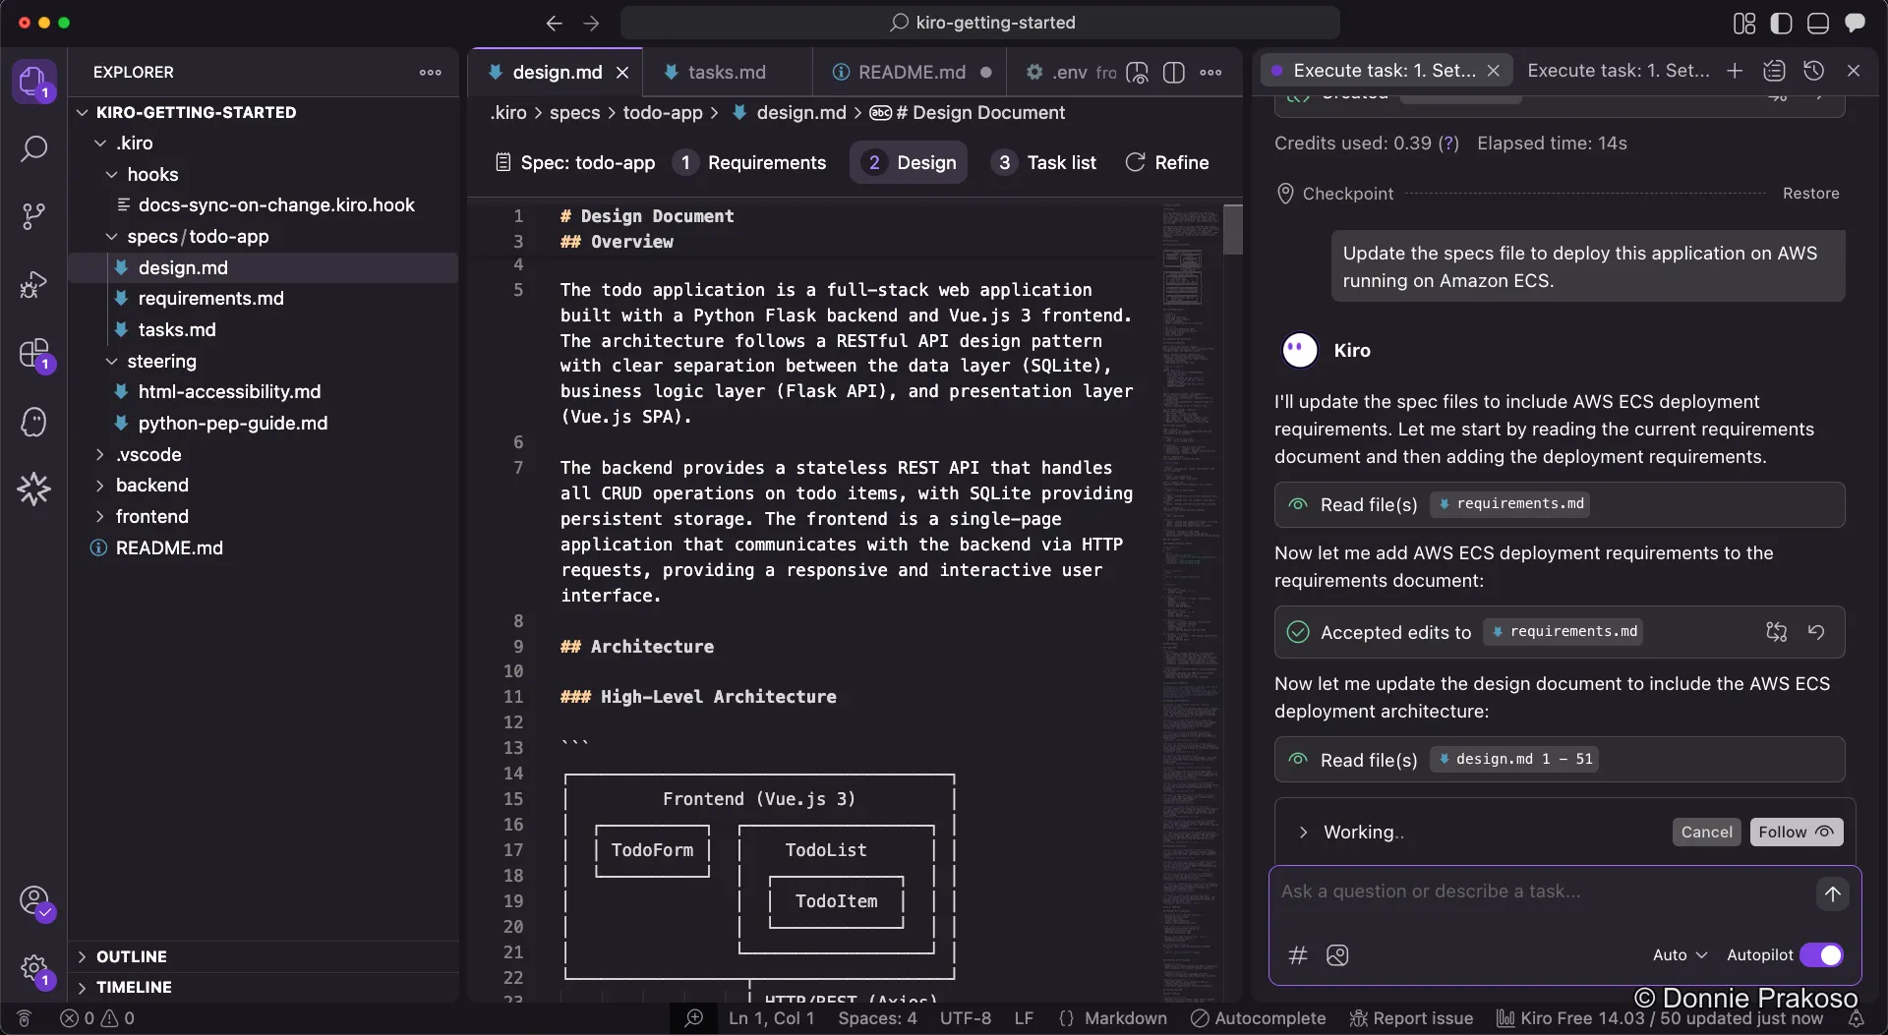Click the chat history icon
Screen dimensions: 1888x1035
click(1814, 71)
